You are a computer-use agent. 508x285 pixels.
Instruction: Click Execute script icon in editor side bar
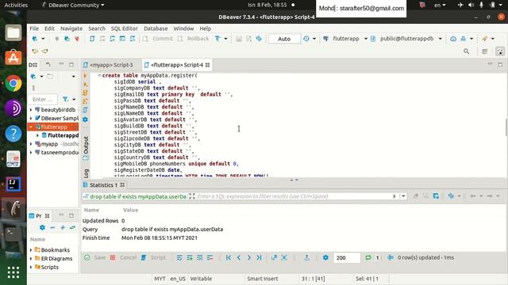86,93
